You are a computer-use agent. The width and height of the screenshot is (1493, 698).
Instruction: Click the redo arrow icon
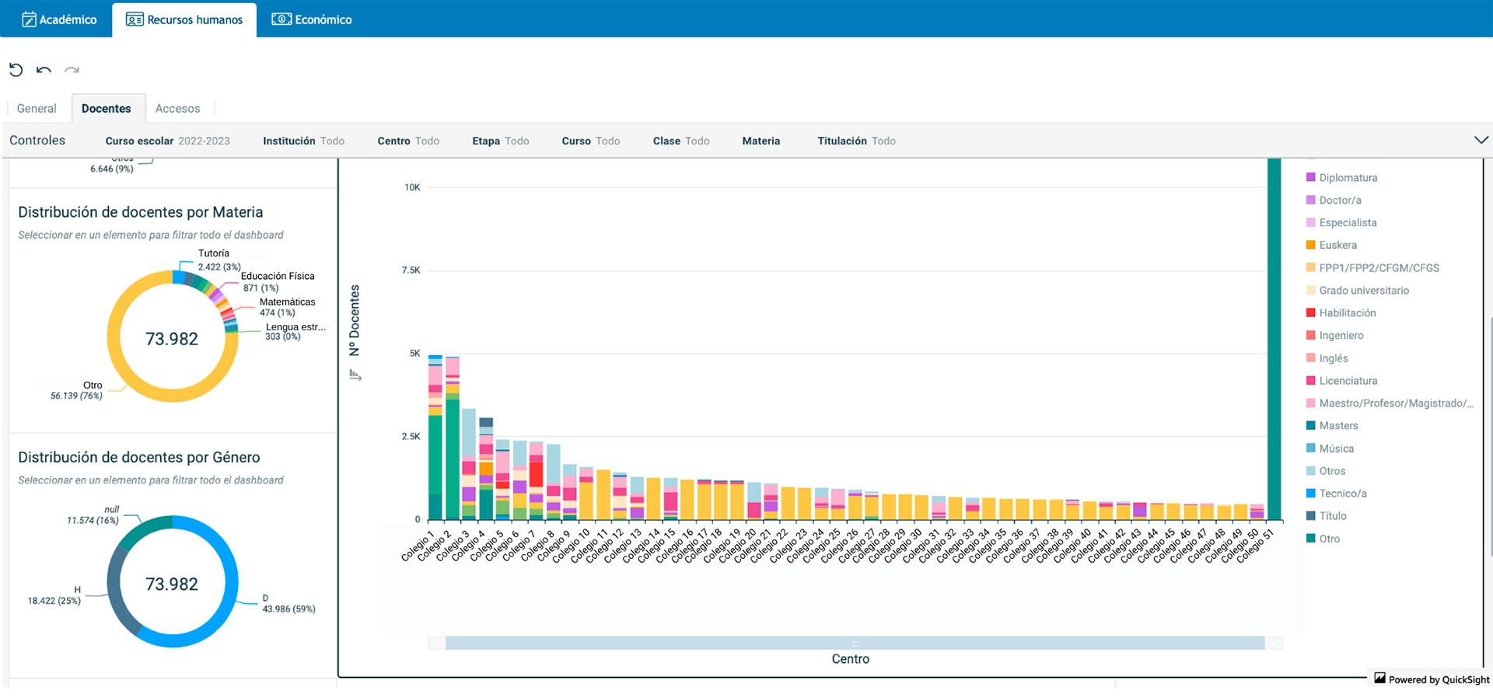point(72,70)
